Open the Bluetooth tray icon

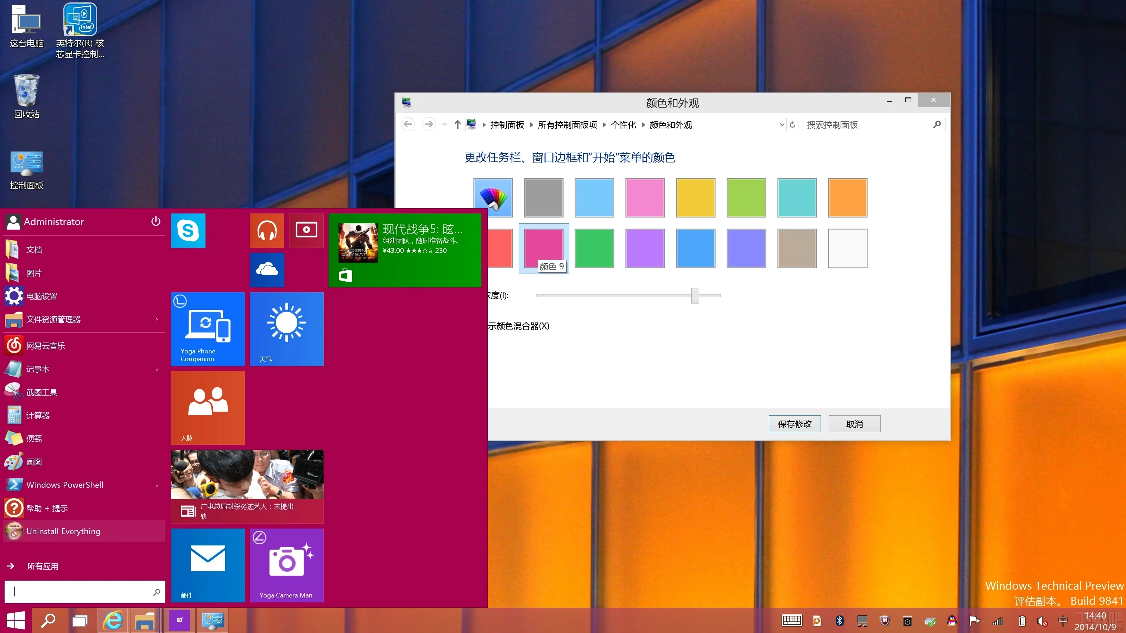coord(840,621)
